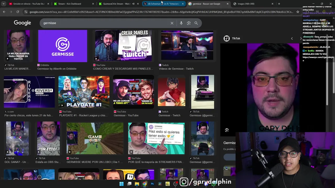Open GERMISSE MUERE POR UN LOBO caption
This screenshot has height=188, width=335.
tap(95, 162)
